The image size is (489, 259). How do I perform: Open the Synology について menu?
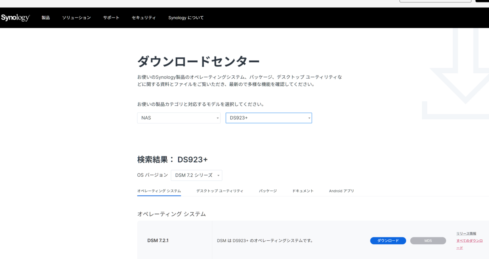point(186,18)
